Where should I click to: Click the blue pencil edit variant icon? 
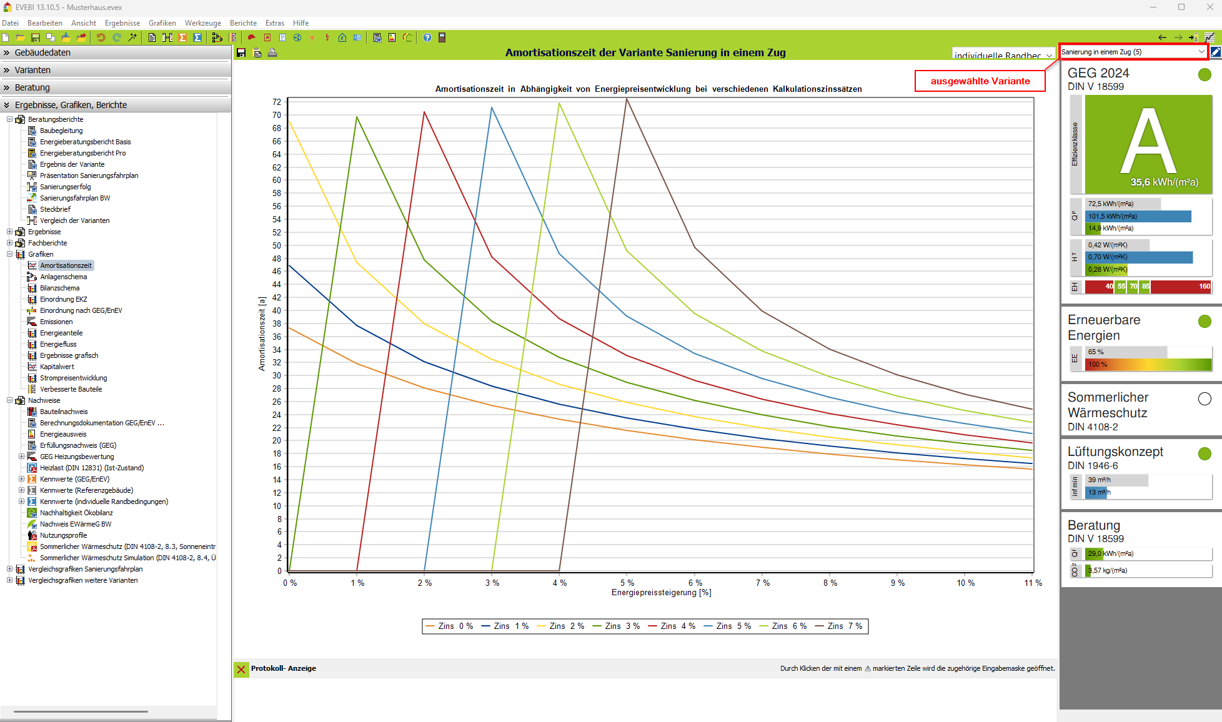[1215, 52]
